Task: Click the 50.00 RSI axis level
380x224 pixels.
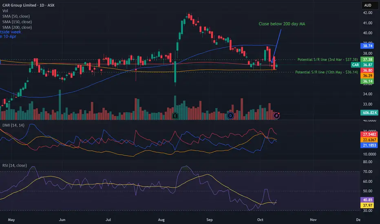Action: (x=367, y=191)
